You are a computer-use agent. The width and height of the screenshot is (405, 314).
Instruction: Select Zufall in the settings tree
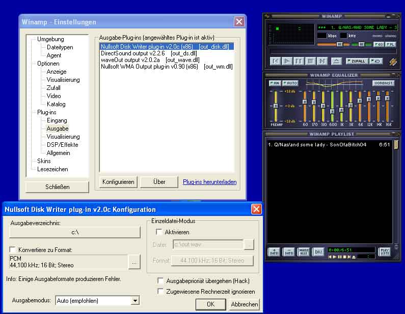pyautogui.click(x=53, y=88)
